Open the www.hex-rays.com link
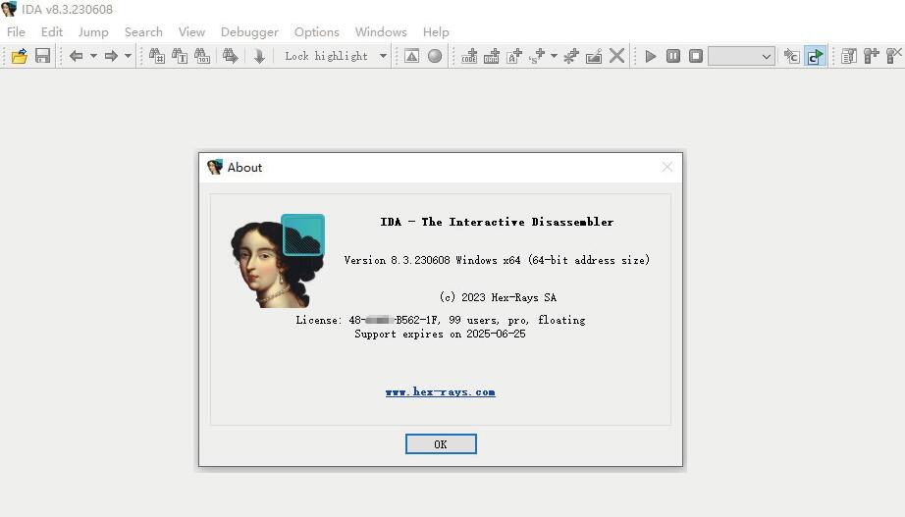 coord(441,391)
